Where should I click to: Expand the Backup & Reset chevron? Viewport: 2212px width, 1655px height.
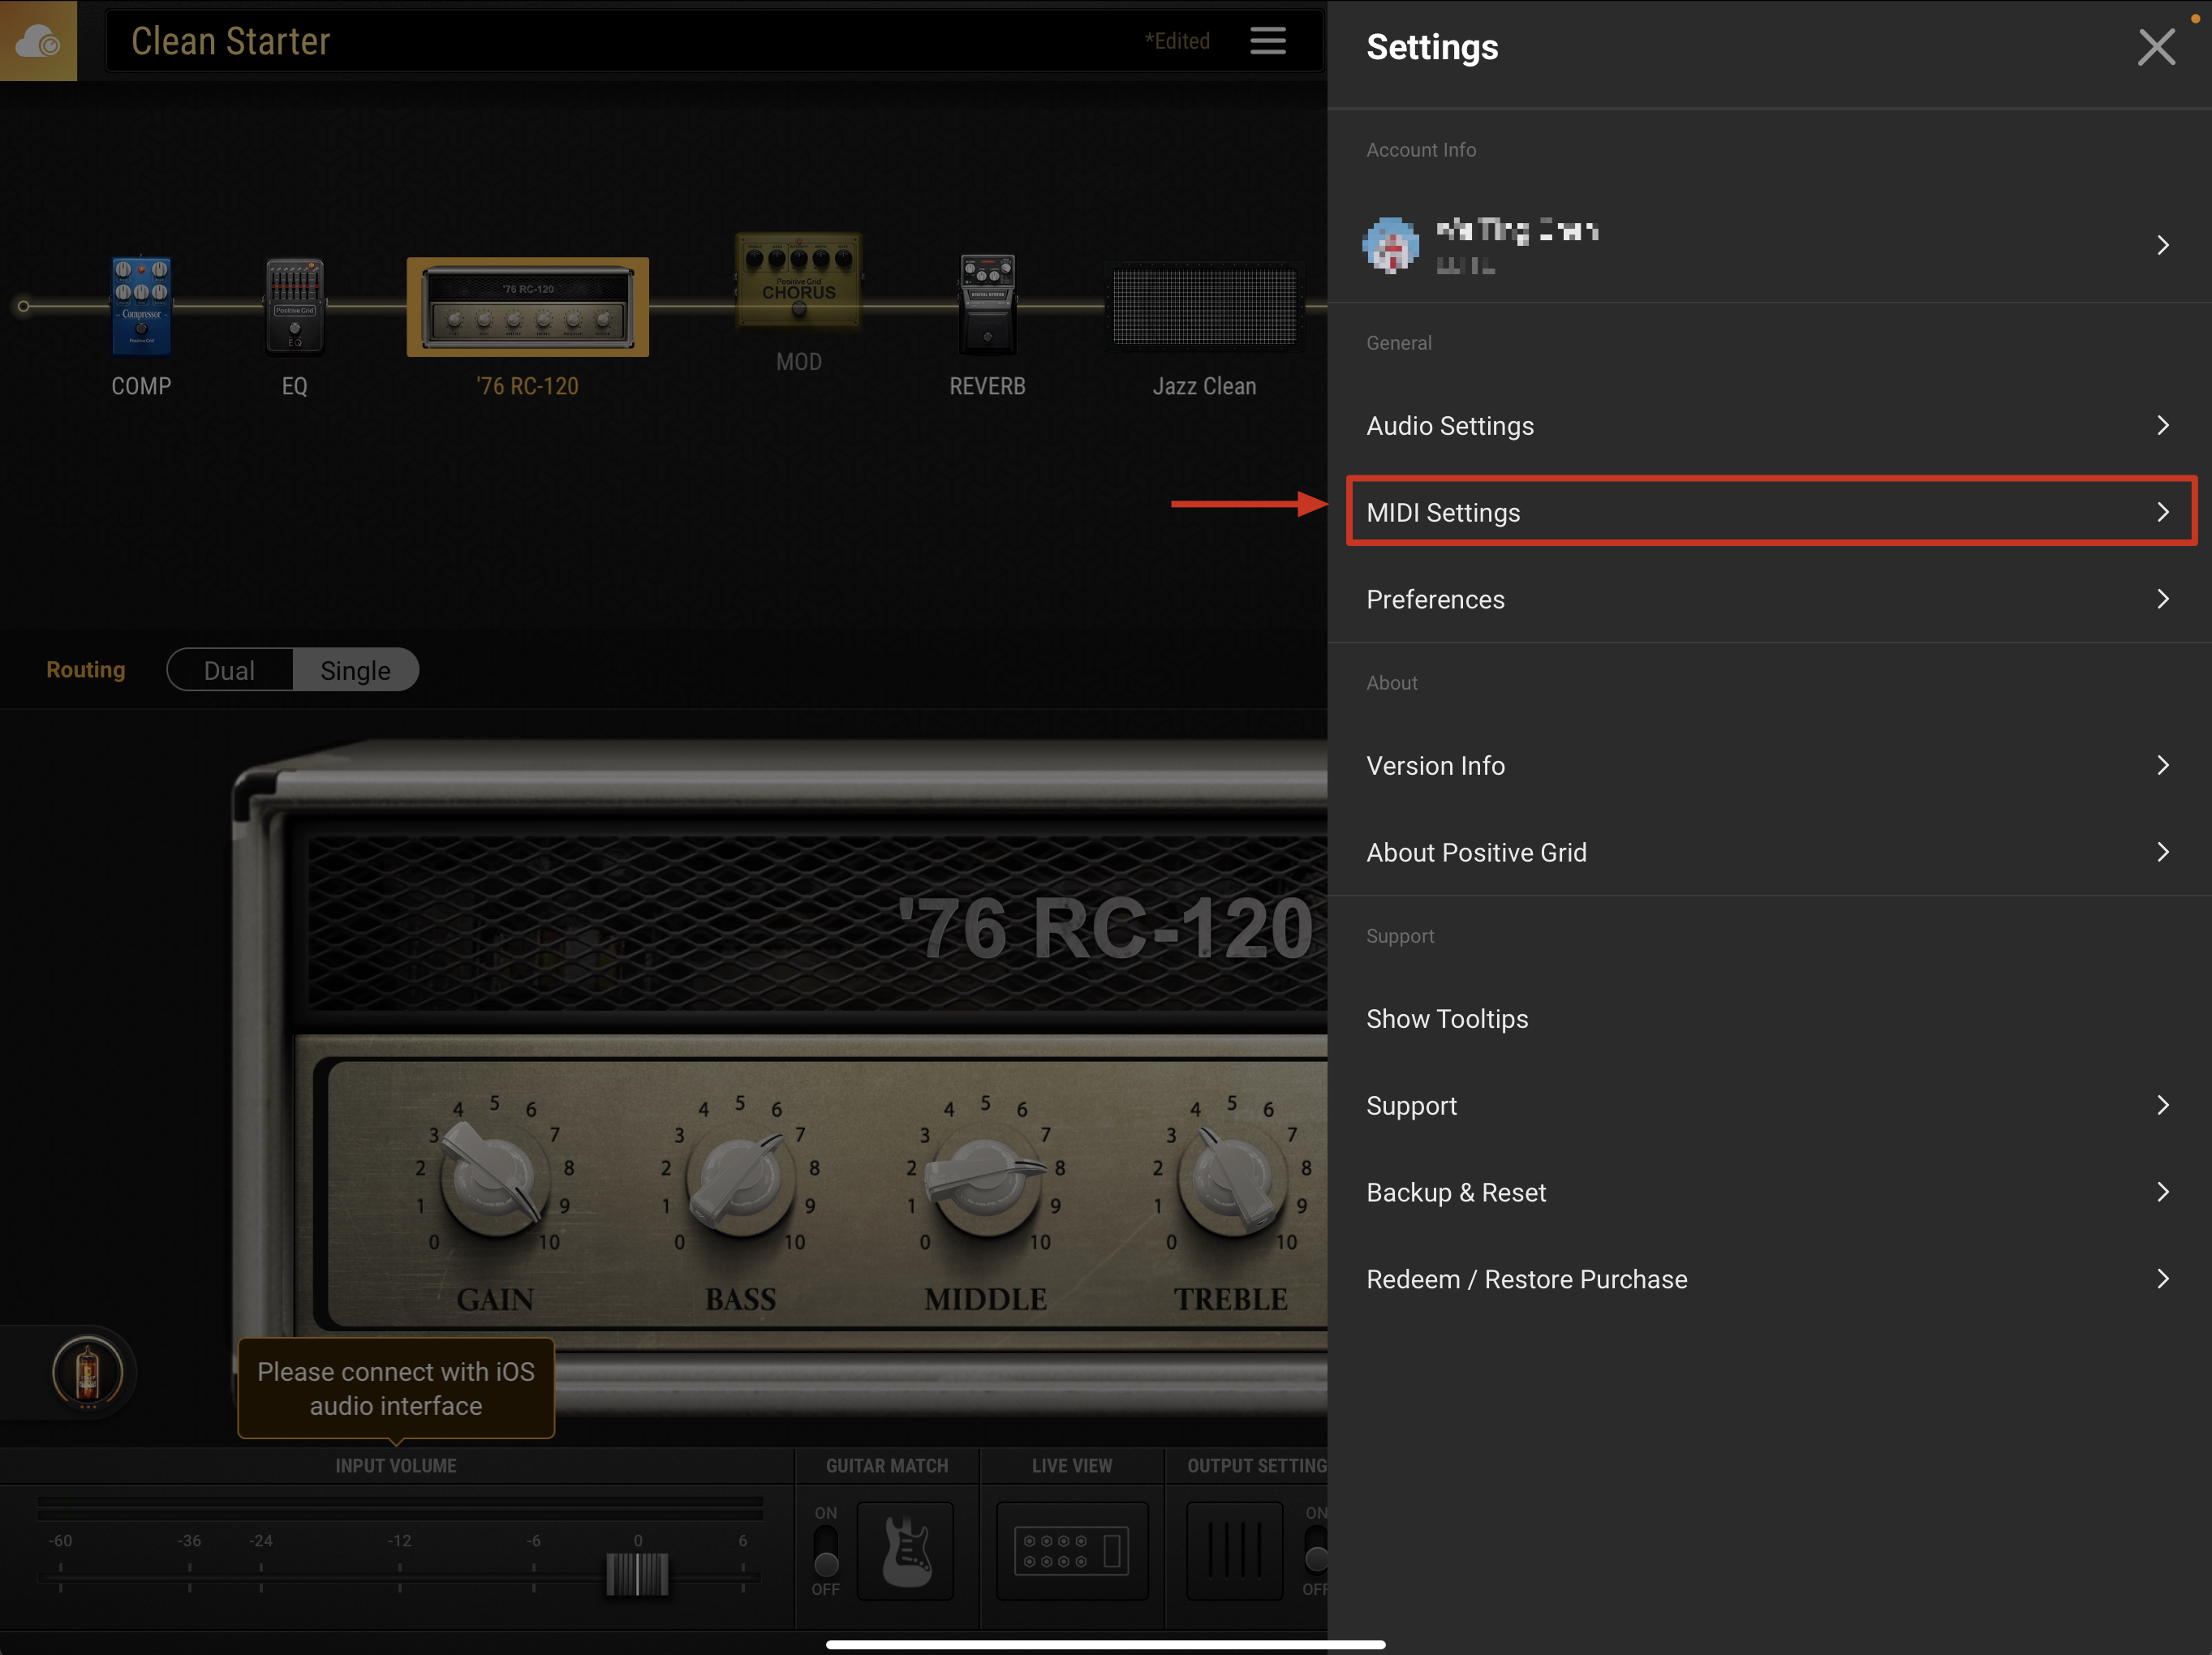(x=2163, y=1192)
